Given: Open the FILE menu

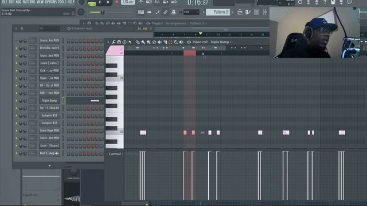Looking at the screenshot, I should 5,2.
